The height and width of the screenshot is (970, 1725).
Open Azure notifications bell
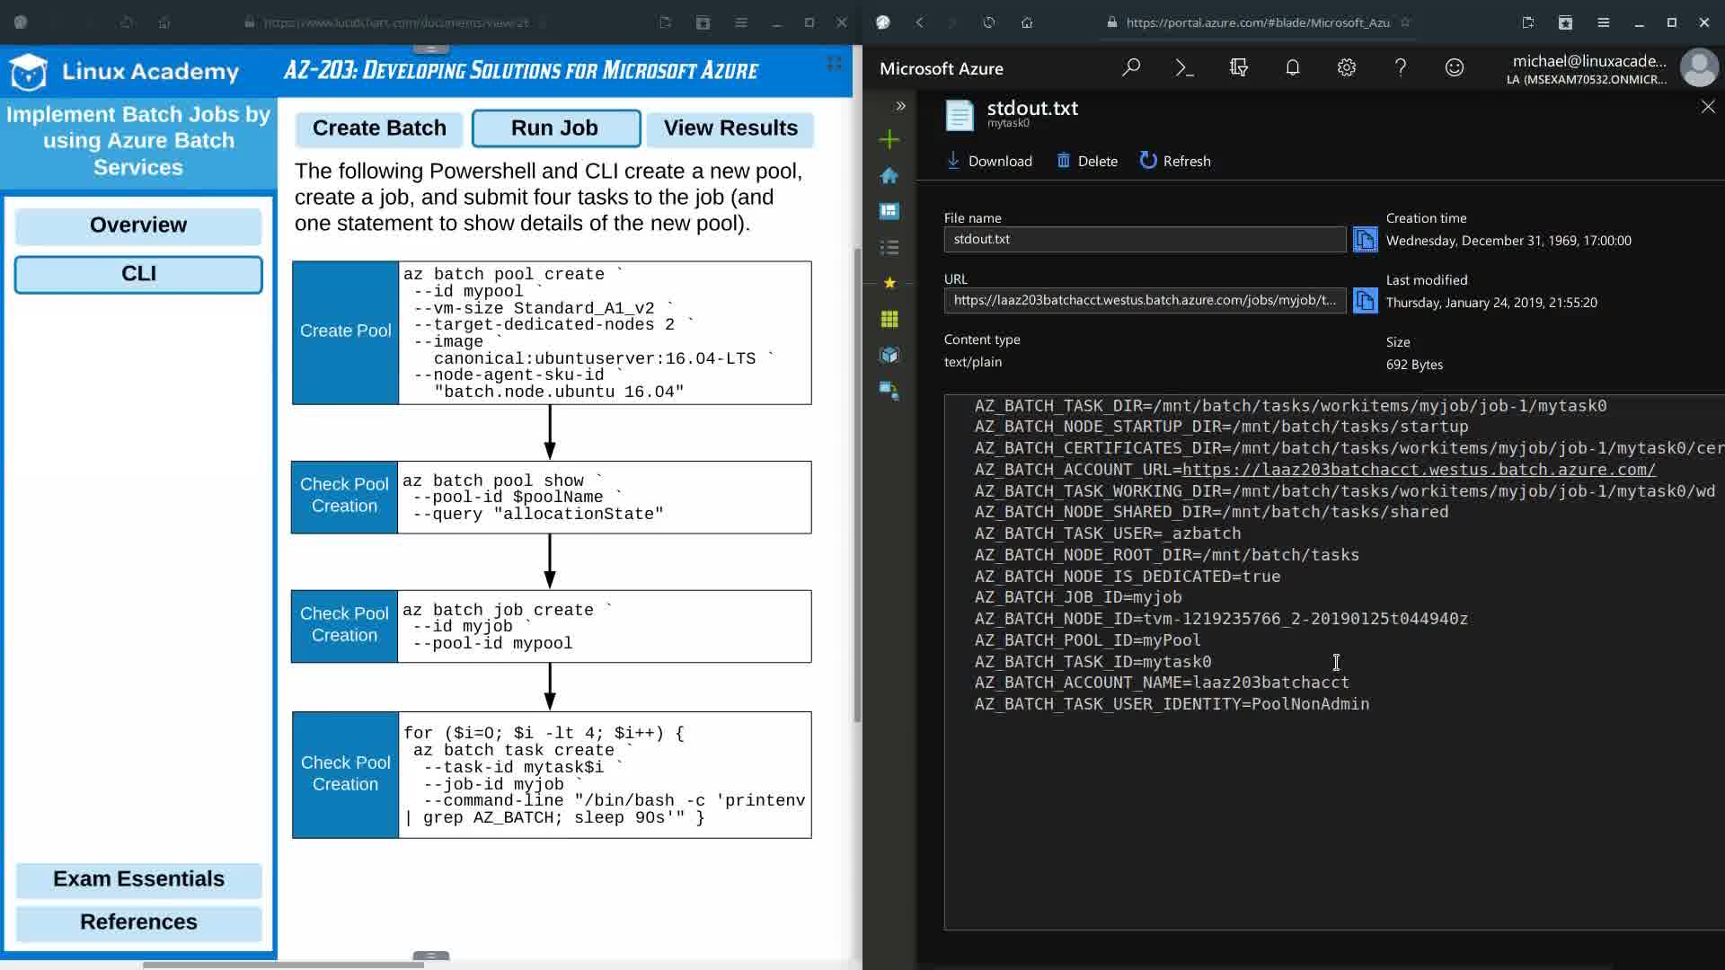(x=1292, y=68)
